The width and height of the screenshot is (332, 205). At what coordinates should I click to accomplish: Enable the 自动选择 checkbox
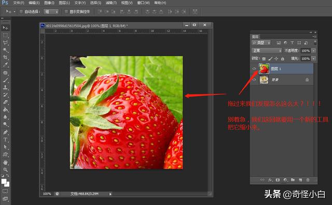coord(21,11)
